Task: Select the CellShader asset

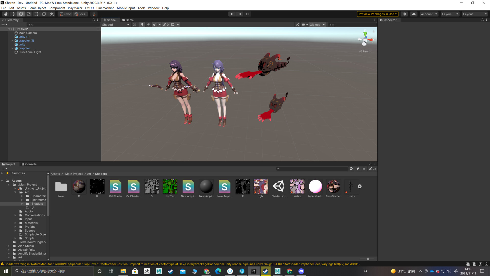Action: tap(115, 188)
